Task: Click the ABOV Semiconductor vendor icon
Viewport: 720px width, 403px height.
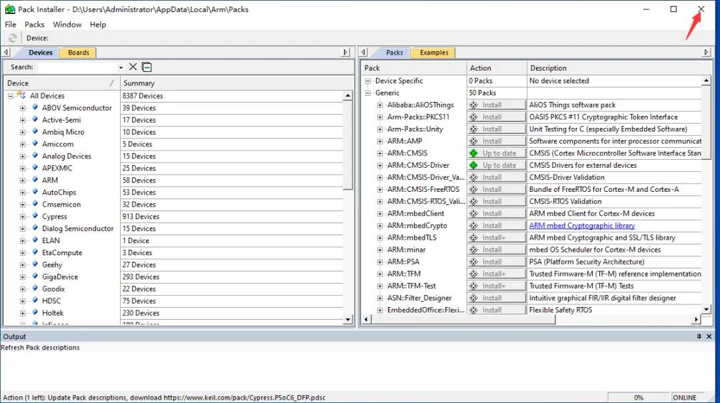Action: click(x=35, y=107)
